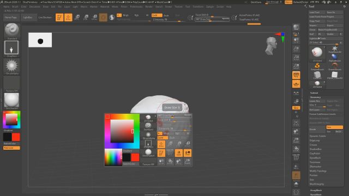
Task: Expand the ArrayMesh section
Action: coord(316,190)
